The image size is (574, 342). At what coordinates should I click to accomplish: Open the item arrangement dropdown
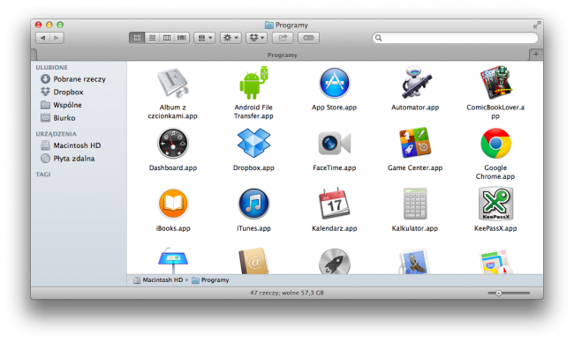coord(205,38)
